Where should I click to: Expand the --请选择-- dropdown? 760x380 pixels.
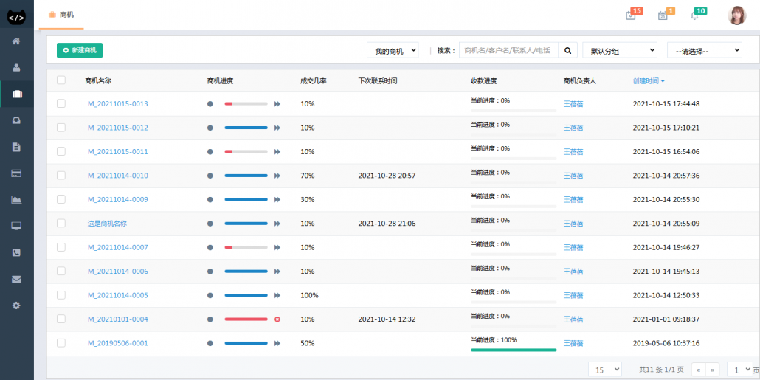click(x=704, y=50)
